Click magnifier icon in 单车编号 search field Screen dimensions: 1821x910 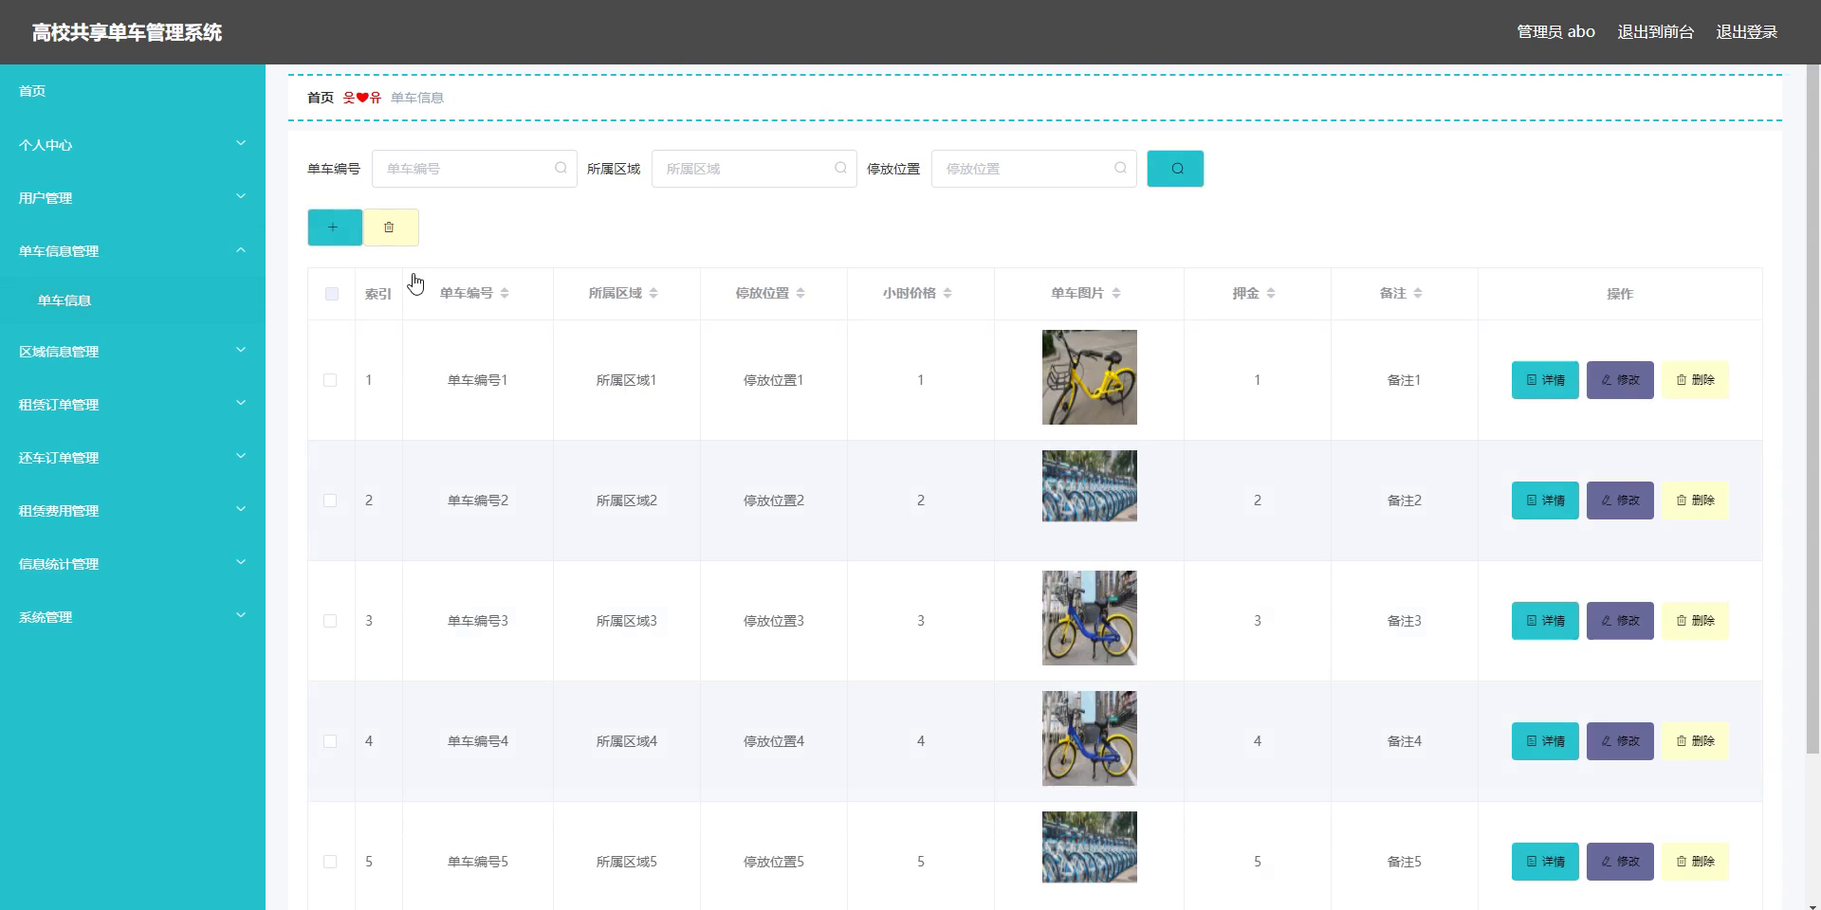tap(561, 168)
